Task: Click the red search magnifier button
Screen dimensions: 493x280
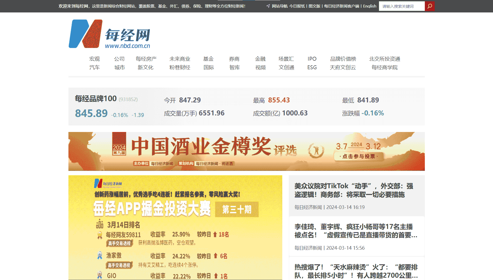Action: point(430,6)
